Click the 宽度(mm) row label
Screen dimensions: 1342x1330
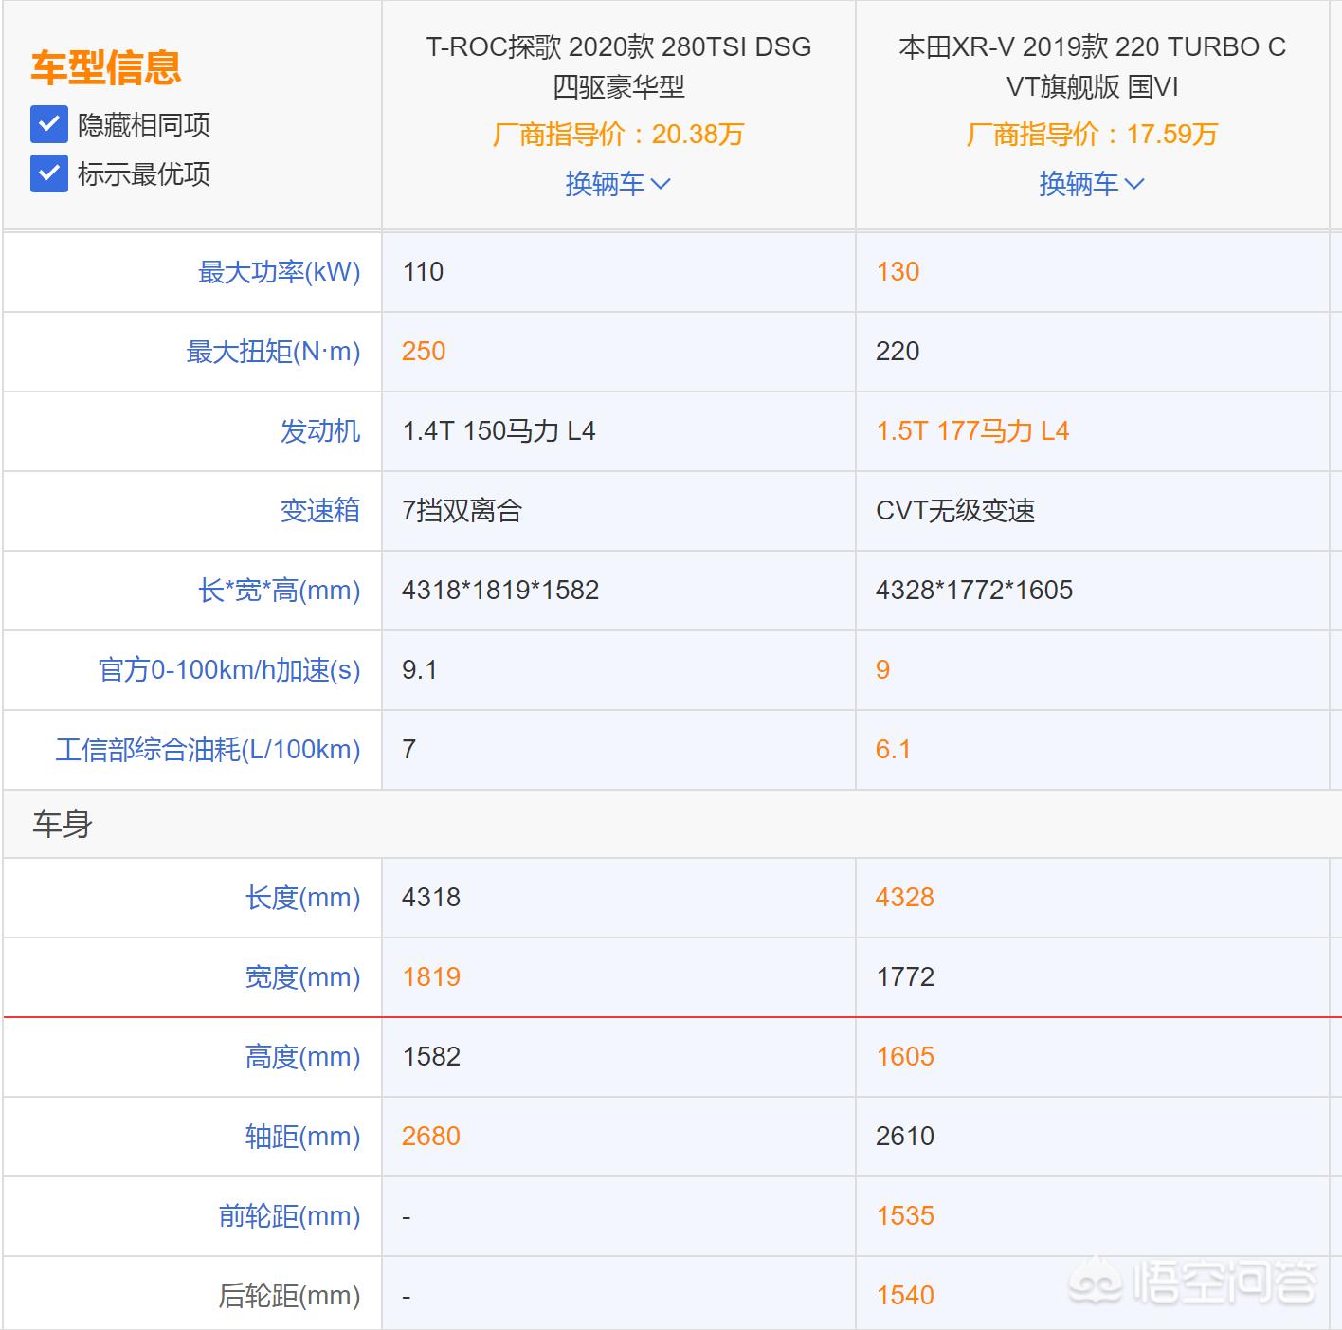click(303, 977)
